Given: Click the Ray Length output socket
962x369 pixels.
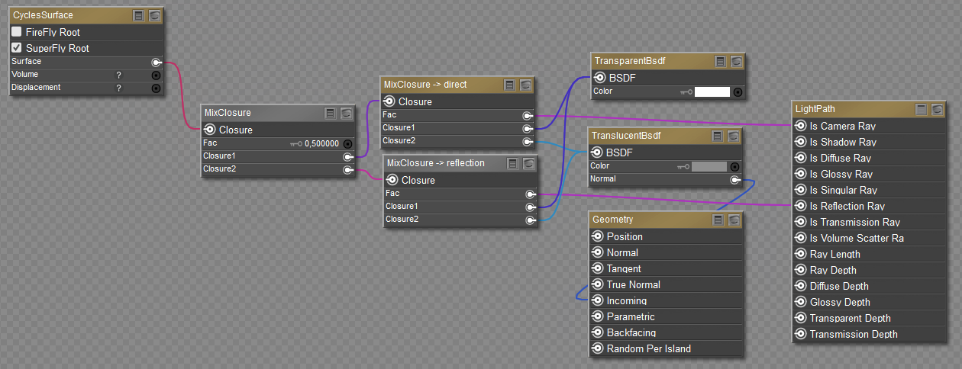Looking at the screenshot, I should 801,254.
